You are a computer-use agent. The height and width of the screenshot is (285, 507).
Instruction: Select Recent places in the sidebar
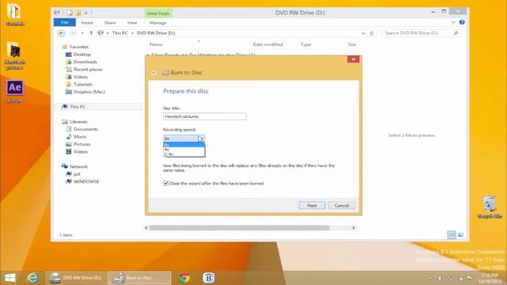click(88, 69)
